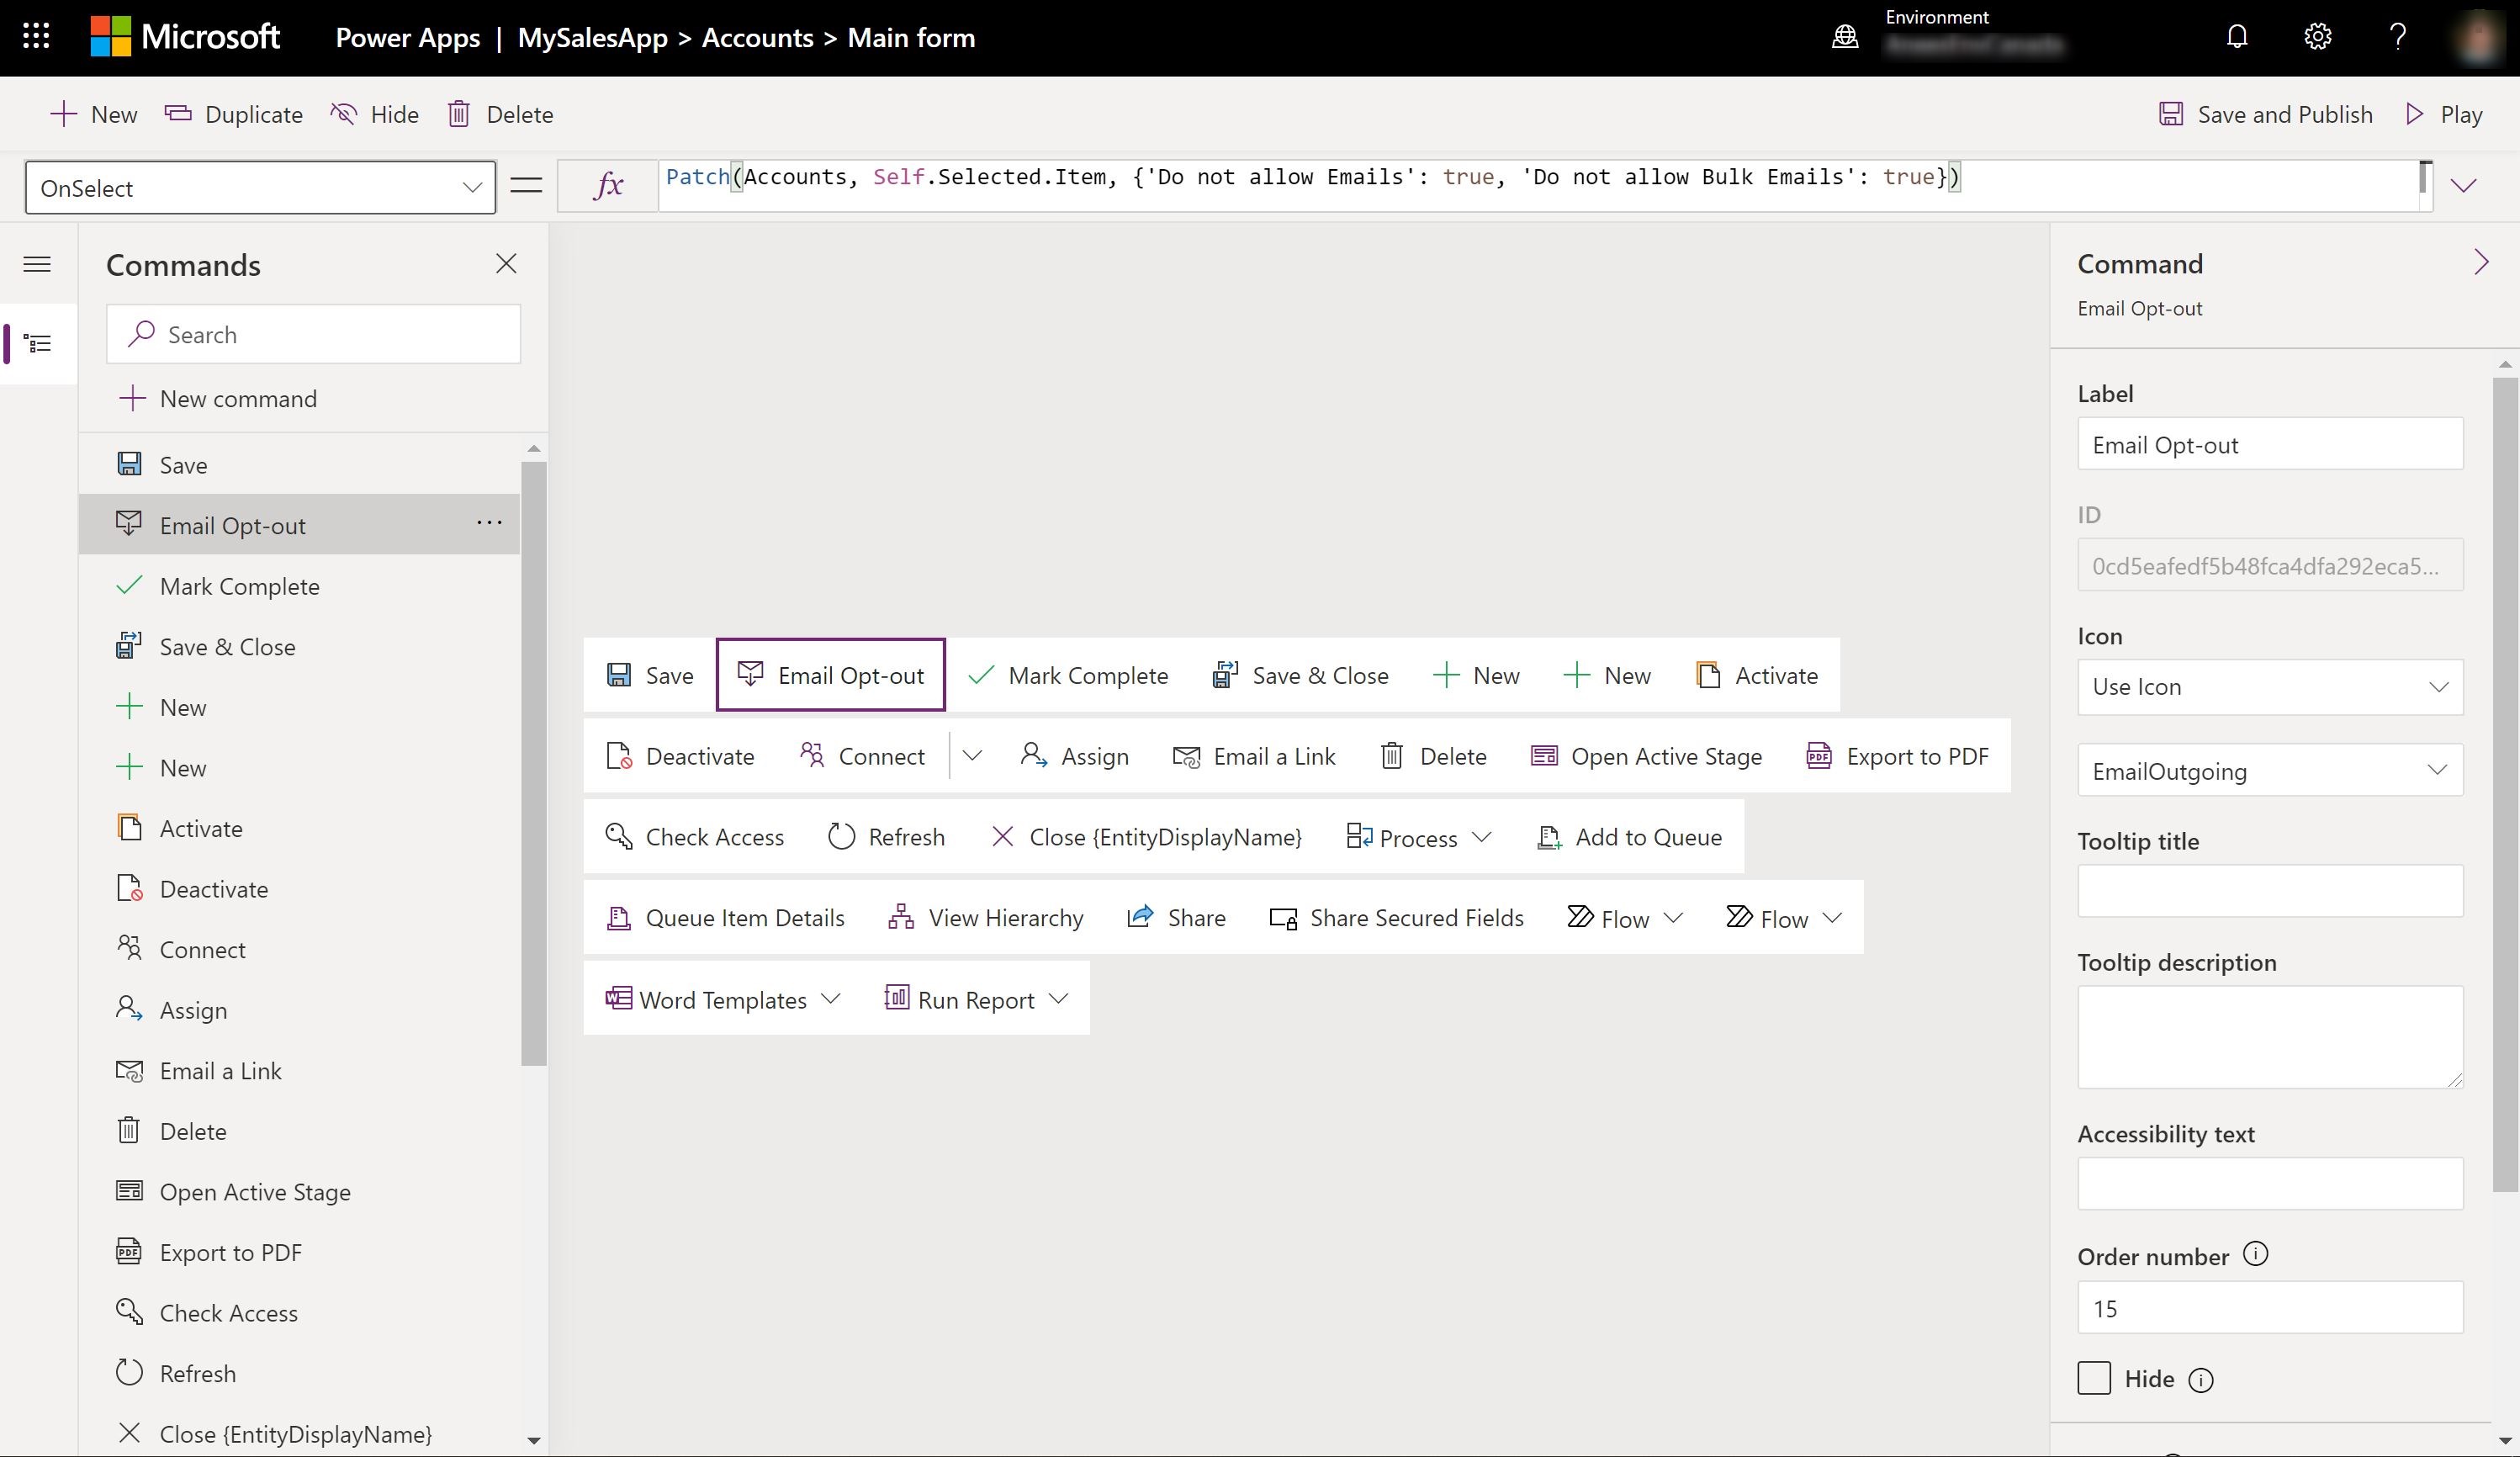Click the formula bar Patch expression

pos(1313,177)
